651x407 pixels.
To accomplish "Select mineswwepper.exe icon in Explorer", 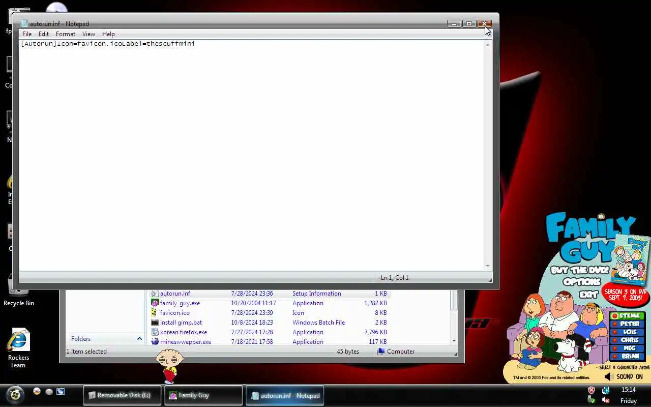I will [x=155, y=341].
